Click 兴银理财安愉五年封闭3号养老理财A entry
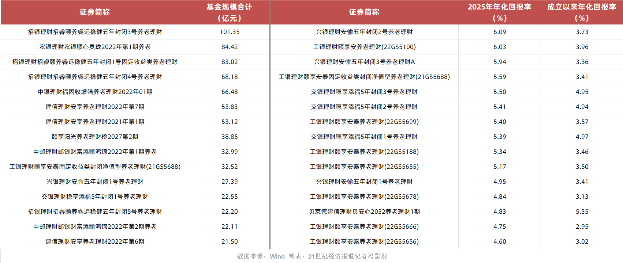Screen dimensions: 623x263 click(364, 62)
